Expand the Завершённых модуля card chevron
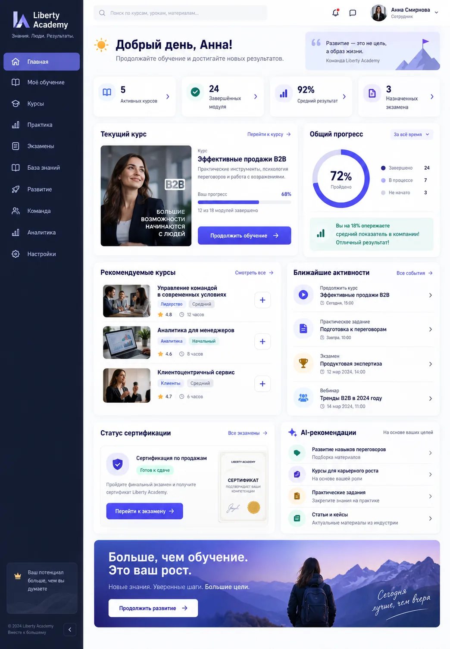The image size is (450, 649). click(x=256, y=96)
